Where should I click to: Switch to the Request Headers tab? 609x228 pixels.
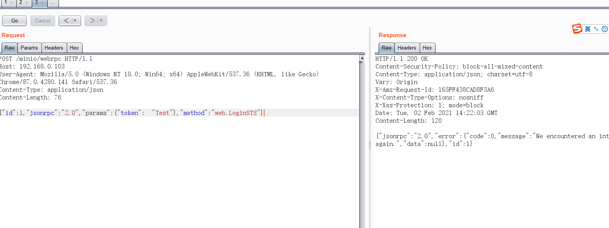point(54,48)
